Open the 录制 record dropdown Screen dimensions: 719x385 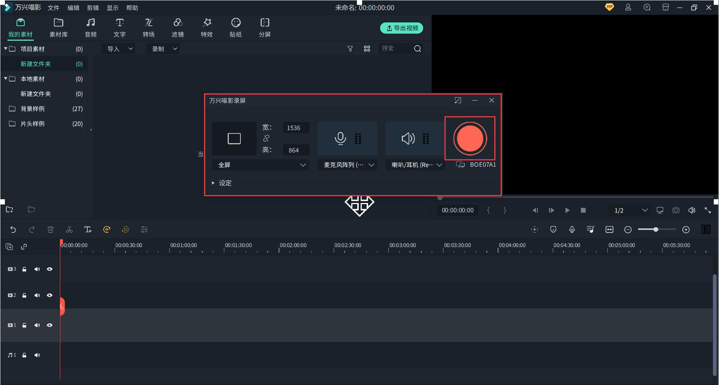(164, 49)
